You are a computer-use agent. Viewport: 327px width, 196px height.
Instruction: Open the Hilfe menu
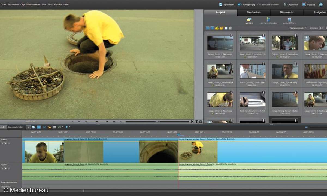pyautogui.click(x=66, y=5)
